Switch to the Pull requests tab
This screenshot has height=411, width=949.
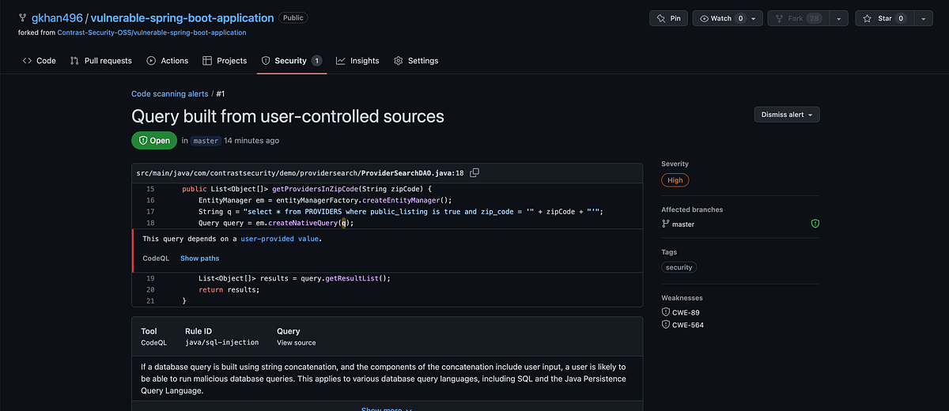click(x=100, y=61)
